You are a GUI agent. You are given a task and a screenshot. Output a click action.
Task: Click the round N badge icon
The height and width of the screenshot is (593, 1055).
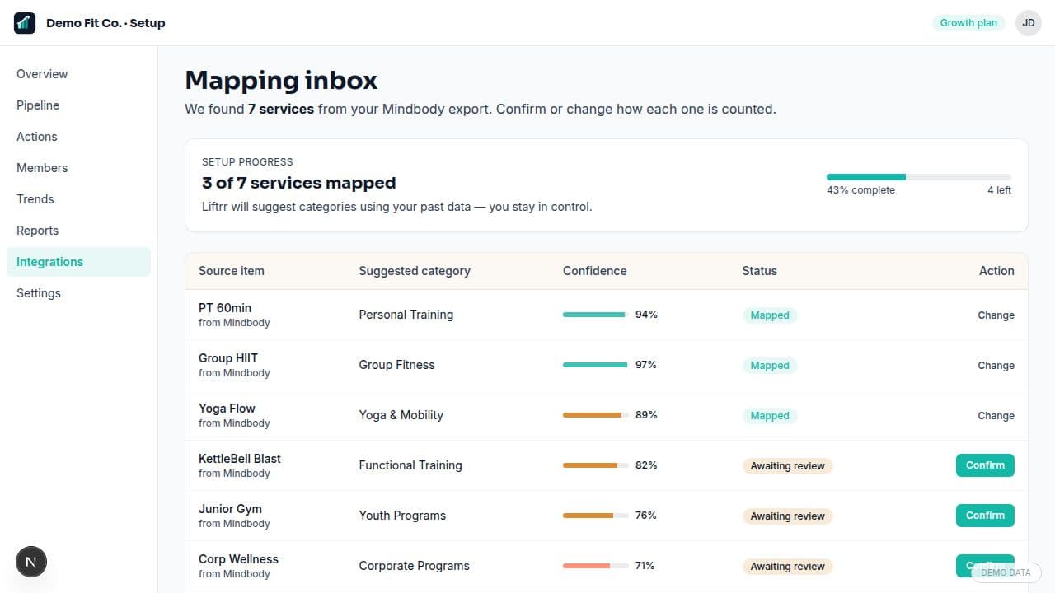[x=31, y=563]
